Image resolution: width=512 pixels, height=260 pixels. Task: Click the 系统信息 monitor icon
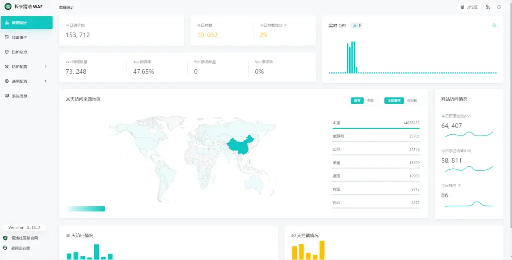click(x=7, y=96)
